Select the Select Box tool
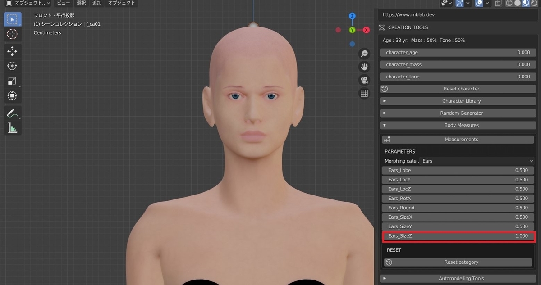 (x=12, y=19)
